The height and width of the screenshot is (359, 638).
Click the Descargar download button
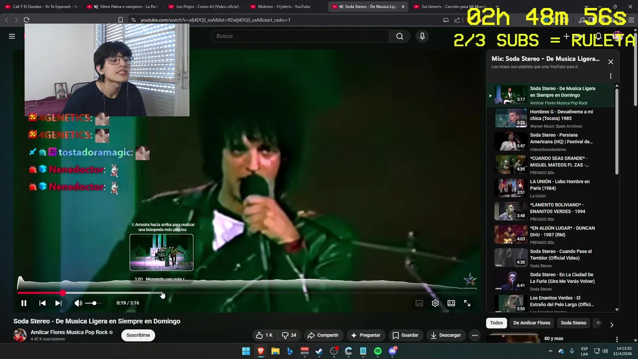click(x=446, y=335)
